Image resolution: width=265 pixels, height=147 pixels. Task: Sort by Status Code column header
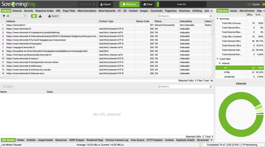click(x=145, y=21)
